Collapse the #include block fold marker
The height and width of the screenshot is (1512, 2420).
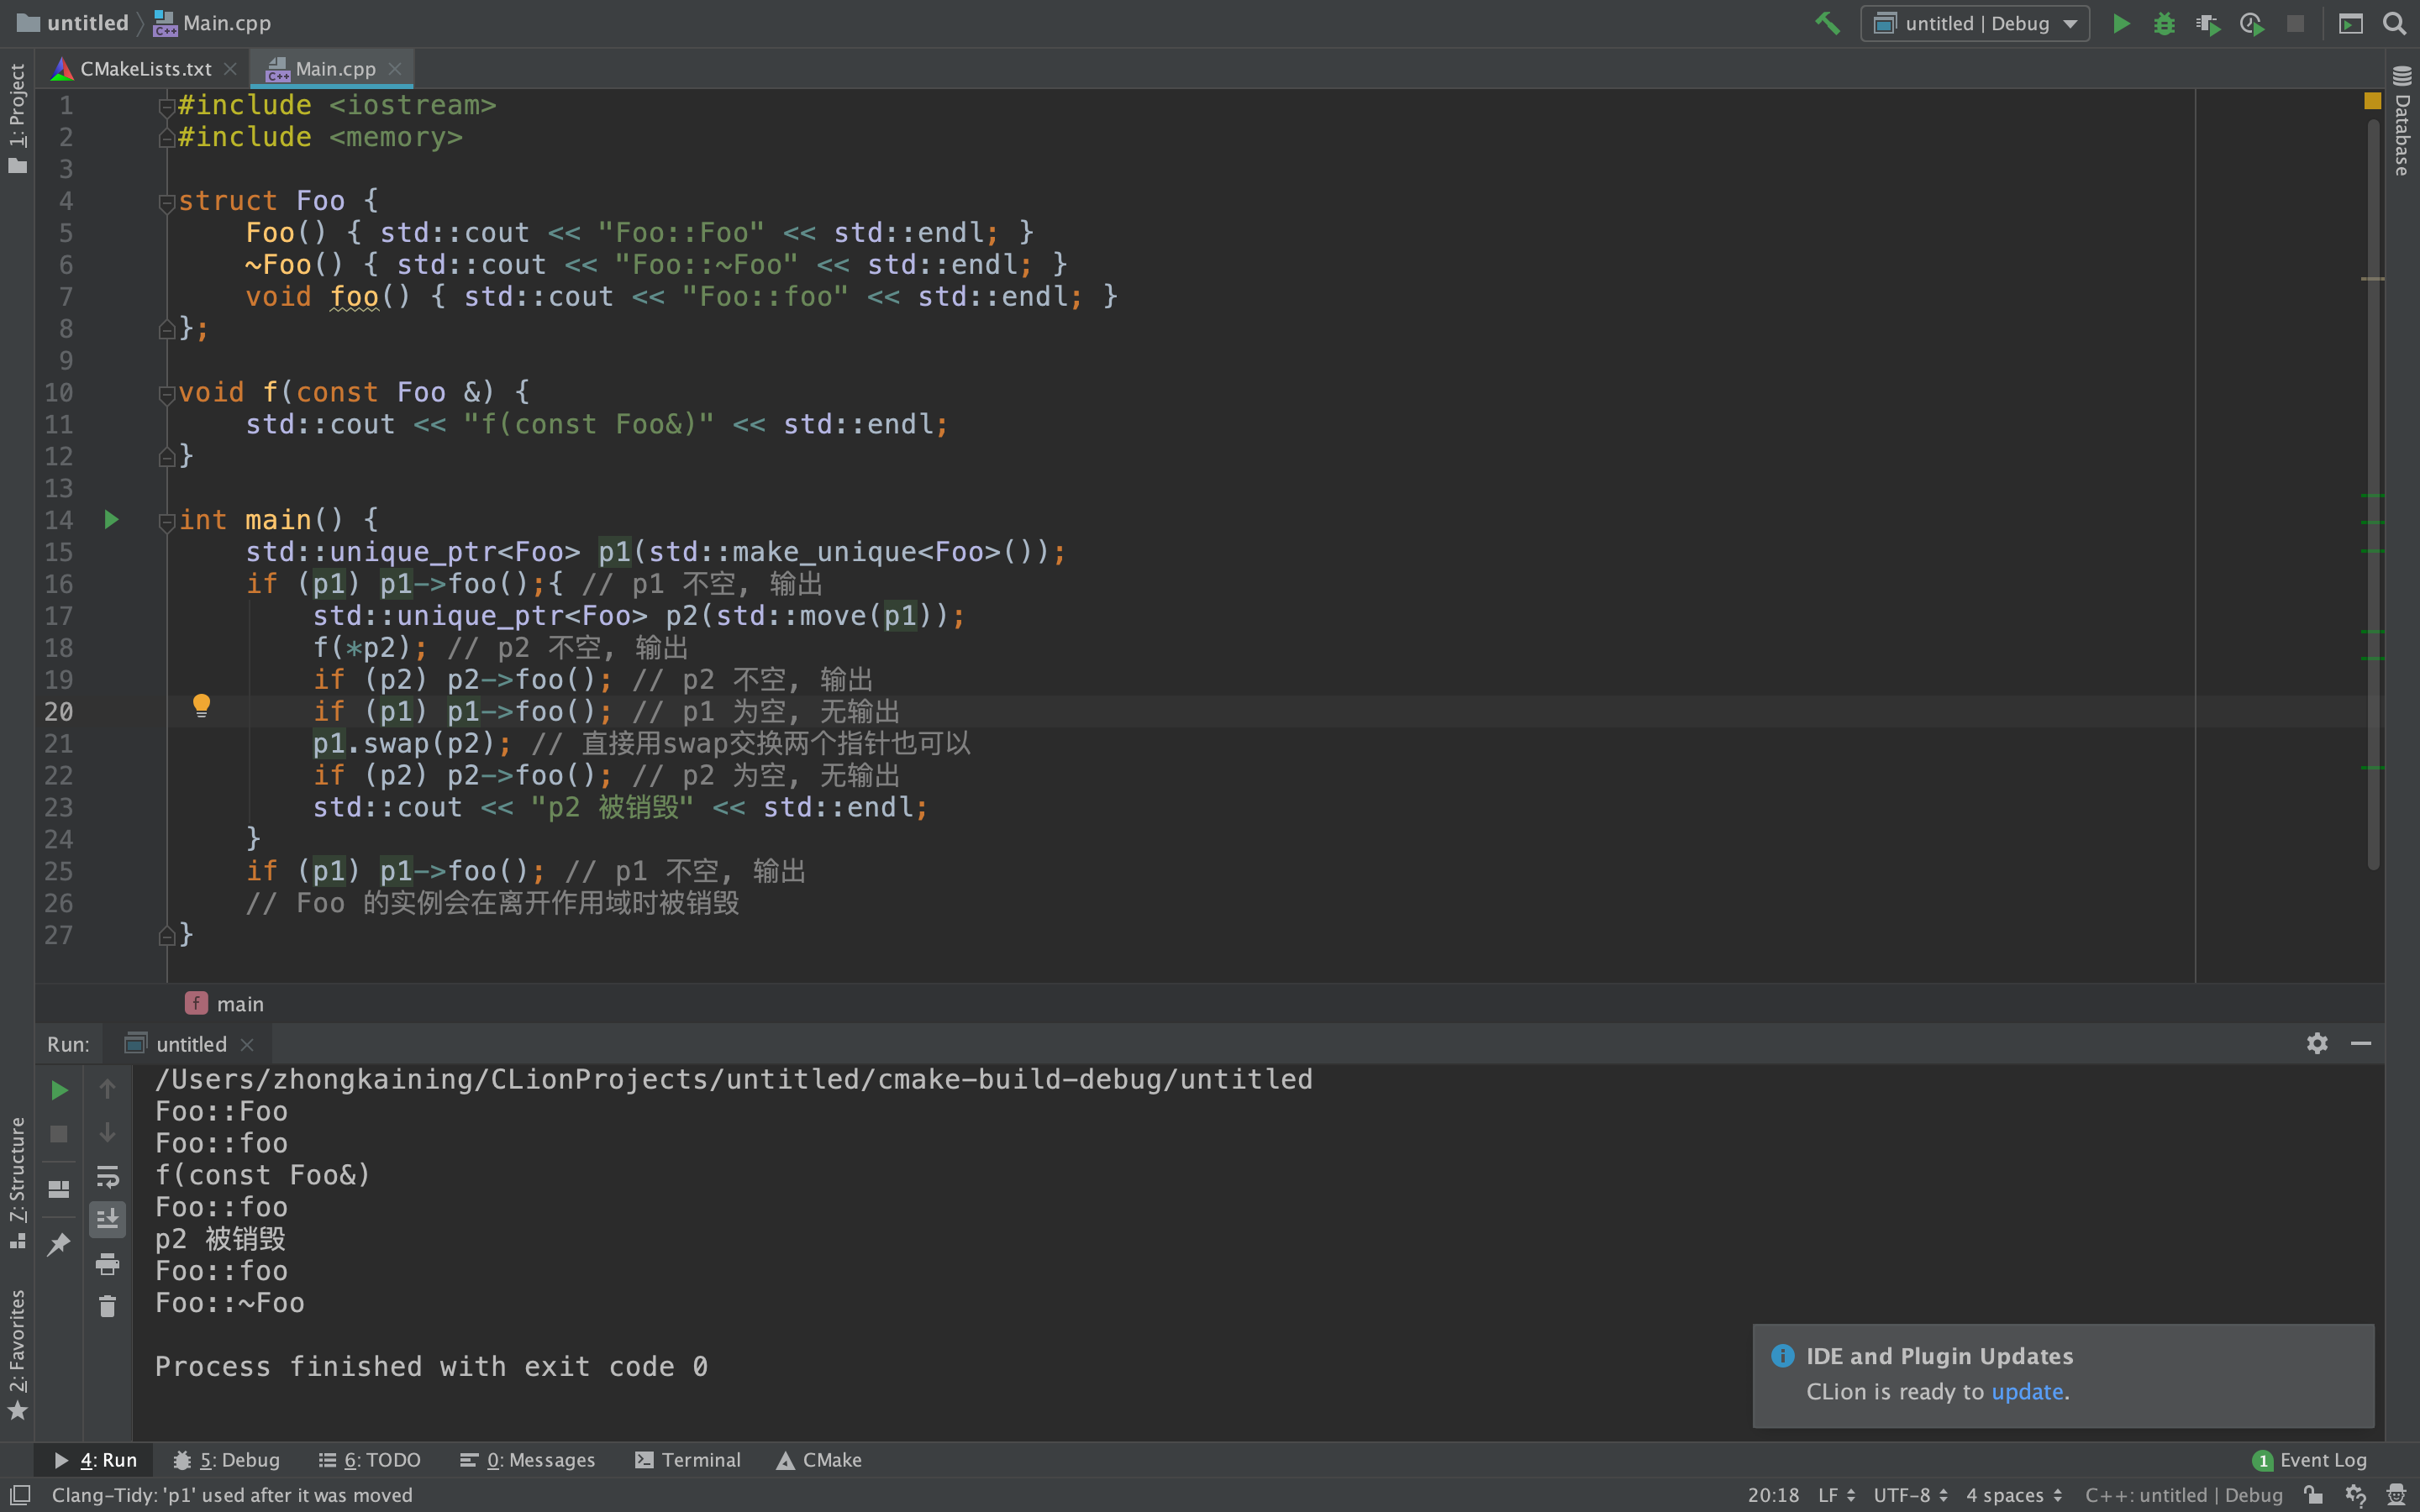(167, 107)
